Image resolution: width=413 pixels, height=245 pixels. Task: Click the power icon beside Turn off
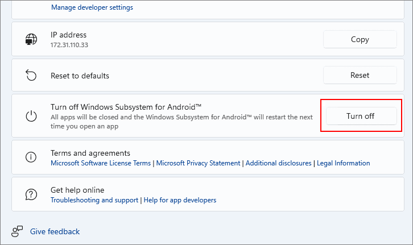31,116
